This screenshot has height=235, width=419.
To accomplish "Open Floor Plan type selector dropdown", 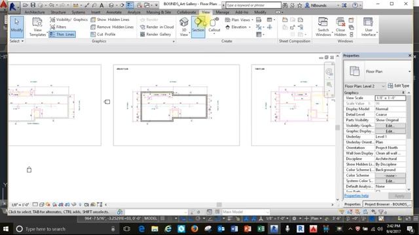I will pyautogui.click(x=409, y=71).
